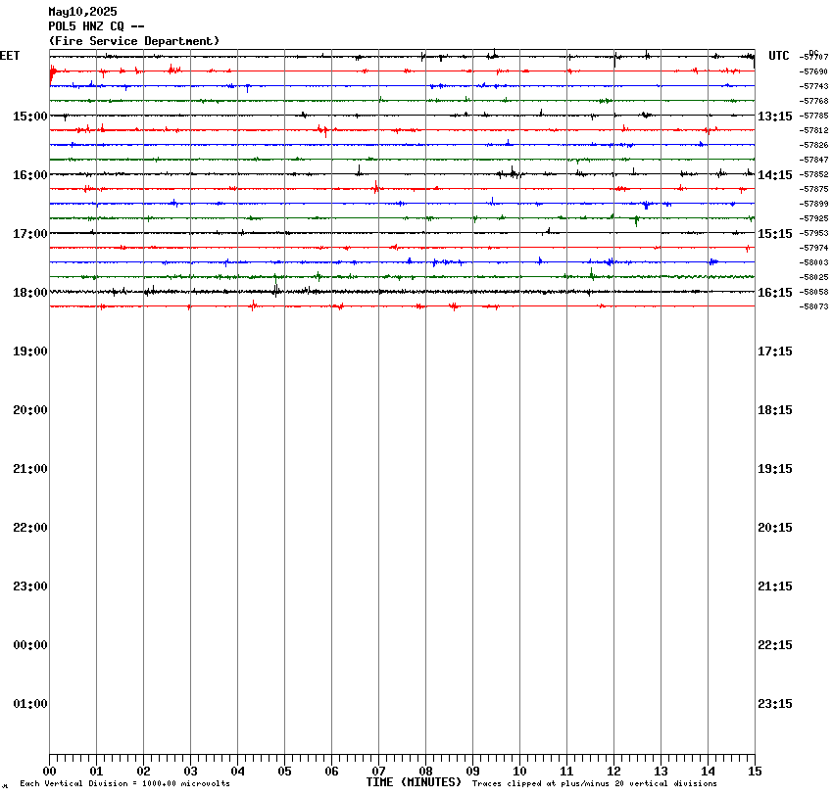Click 'Traces clipped at plus/minus 20 vertical divisions' note
Screen dimensions: 833x797
point(595,783)
